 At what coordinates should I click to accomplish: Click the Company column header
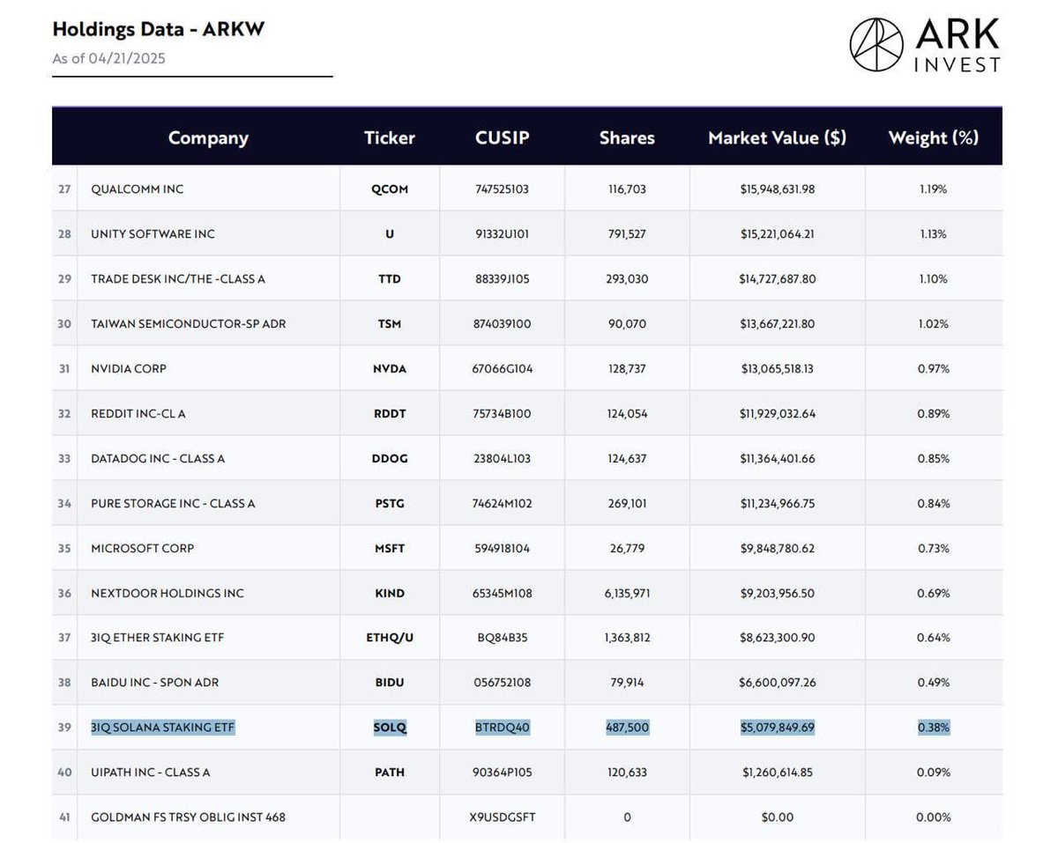[208, 137]
